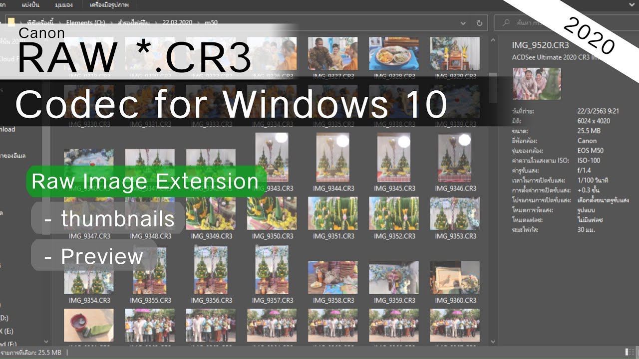This screenshot has width=639, height=359.
Task: Click the details pane preview image of IMG_9520.CR3
Action: pos(537,84)
